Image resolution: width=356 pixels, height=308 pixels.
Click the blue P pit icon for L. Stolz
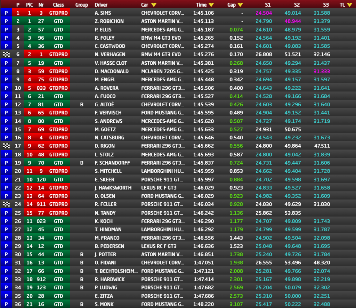[x=6, y=155]
